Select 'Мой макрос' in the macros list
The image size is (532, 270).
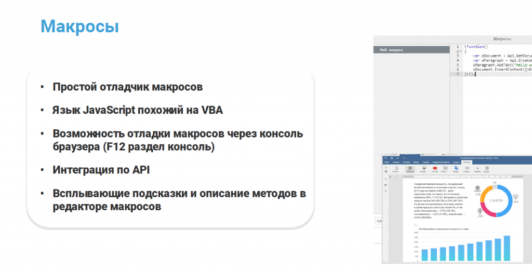(x=411, y=50)
